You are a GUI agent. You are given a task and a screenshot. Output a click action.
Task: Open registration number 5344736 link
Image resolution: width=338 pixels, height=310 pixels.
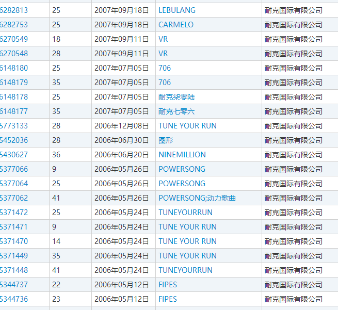14,299
